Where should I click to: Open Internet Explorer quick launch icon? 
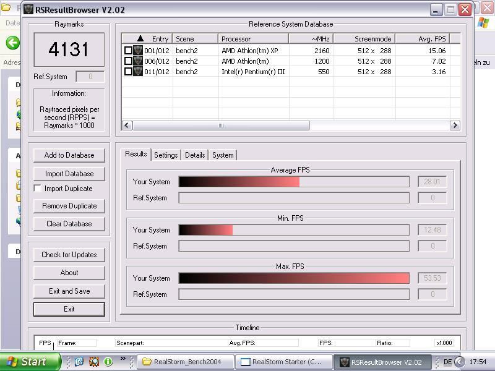(79, 362)
